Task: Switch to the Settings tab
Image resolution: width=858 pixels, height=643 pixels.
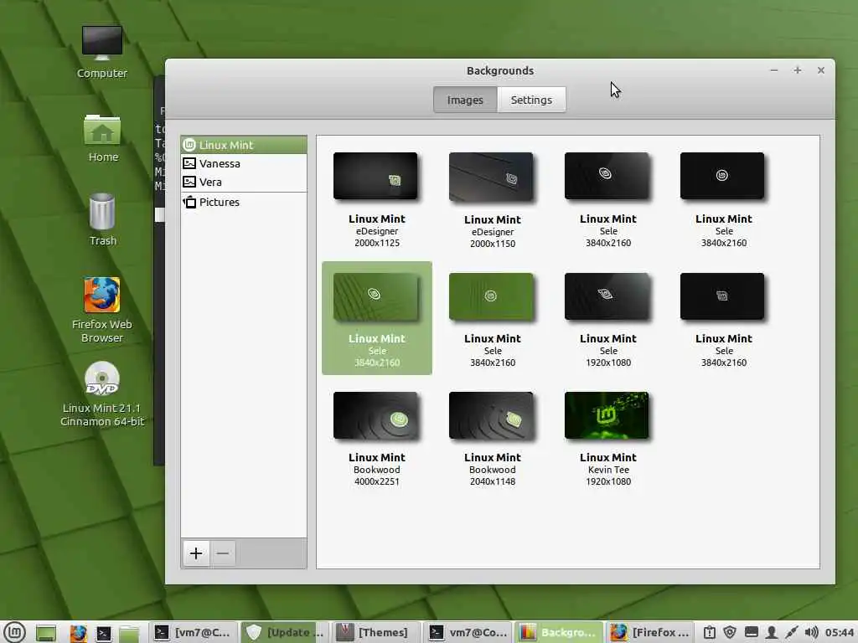Action: click(x=531, y=100)
